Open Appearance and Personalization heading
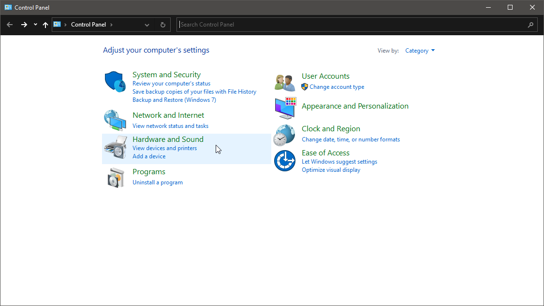544x306 pixels. [355, 106]
